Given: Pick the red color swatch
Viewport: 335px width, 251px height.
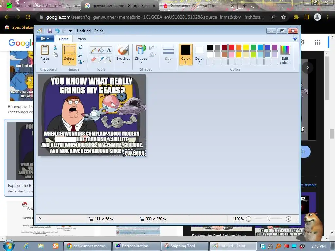Looking at the screenshot, I should [x=232, y=47].
